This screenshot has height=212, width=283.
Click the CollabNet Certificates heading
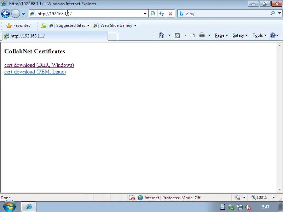35,51
